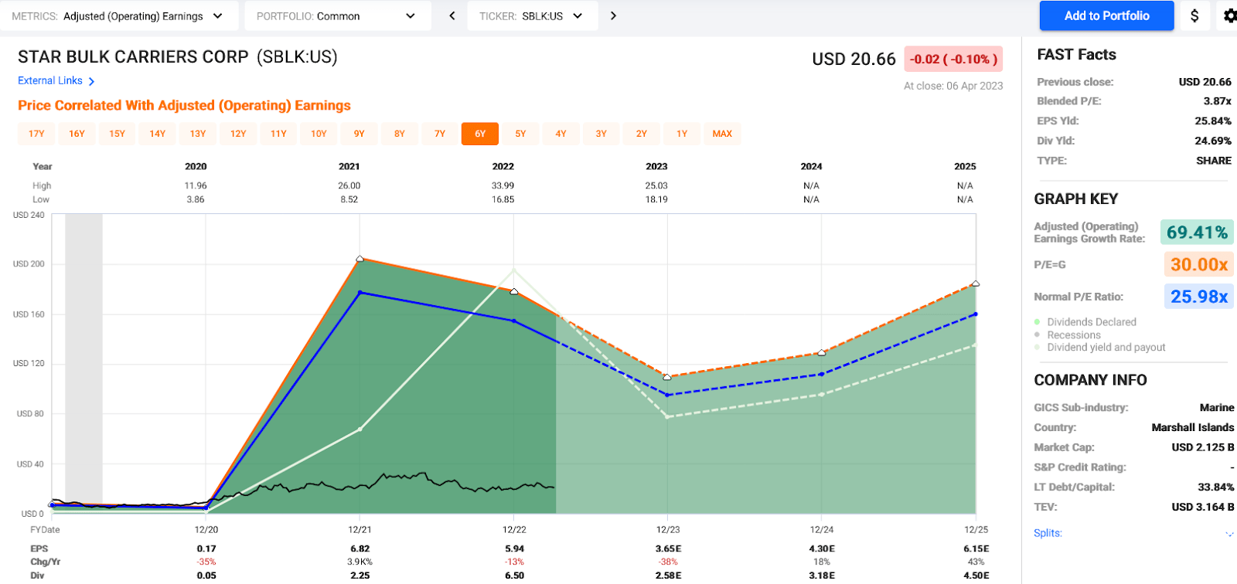The width and height of the screenshot is (1237, 584).
Task: Click the 'Price Correlated With Adjusted (Operating) Earnings' heading
Action: pyautogui.click(x=184, y=106)
